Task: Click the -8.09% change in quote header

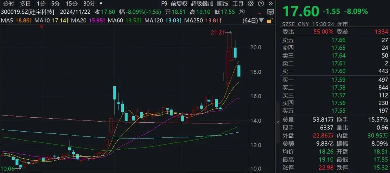Action: click(356, 11)
